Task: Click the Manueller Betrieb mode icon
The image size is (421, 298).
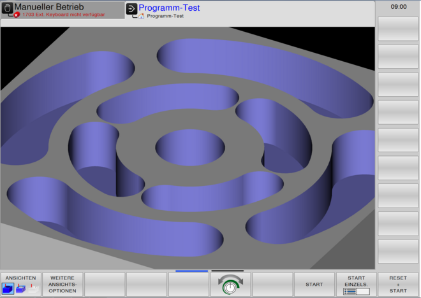Action: click(8, 8)
